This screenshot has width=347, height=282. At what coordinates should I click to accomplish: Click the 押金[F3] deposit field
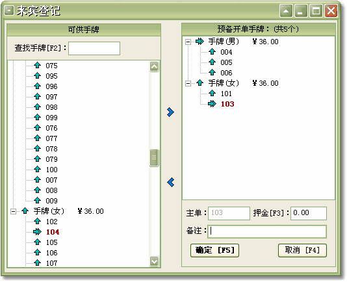pos(309,213)
